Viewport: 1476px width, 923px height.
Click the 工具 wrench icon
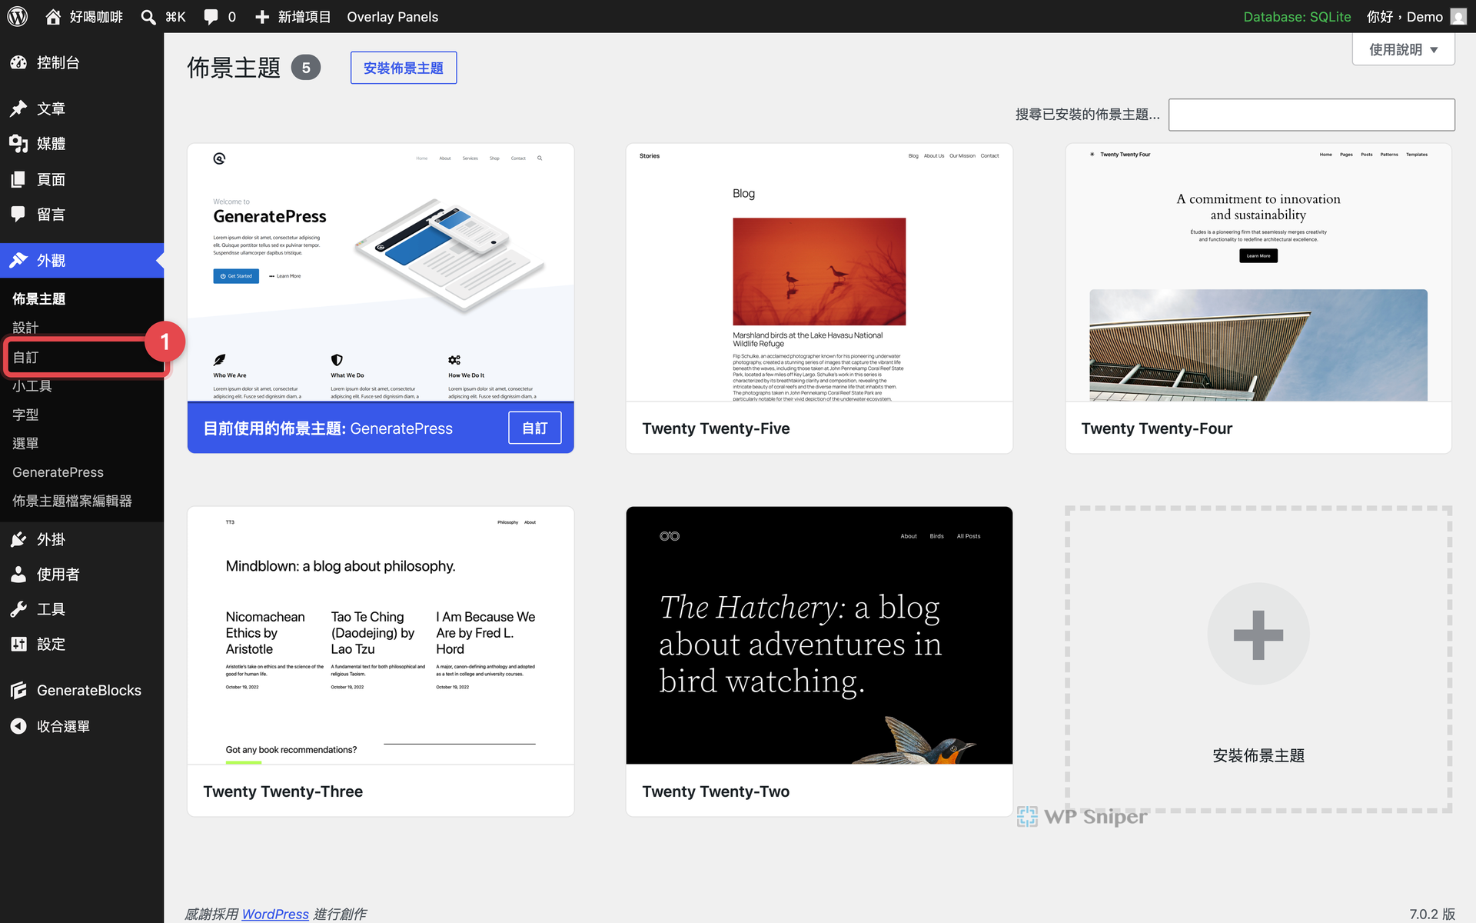click(18, 609)
